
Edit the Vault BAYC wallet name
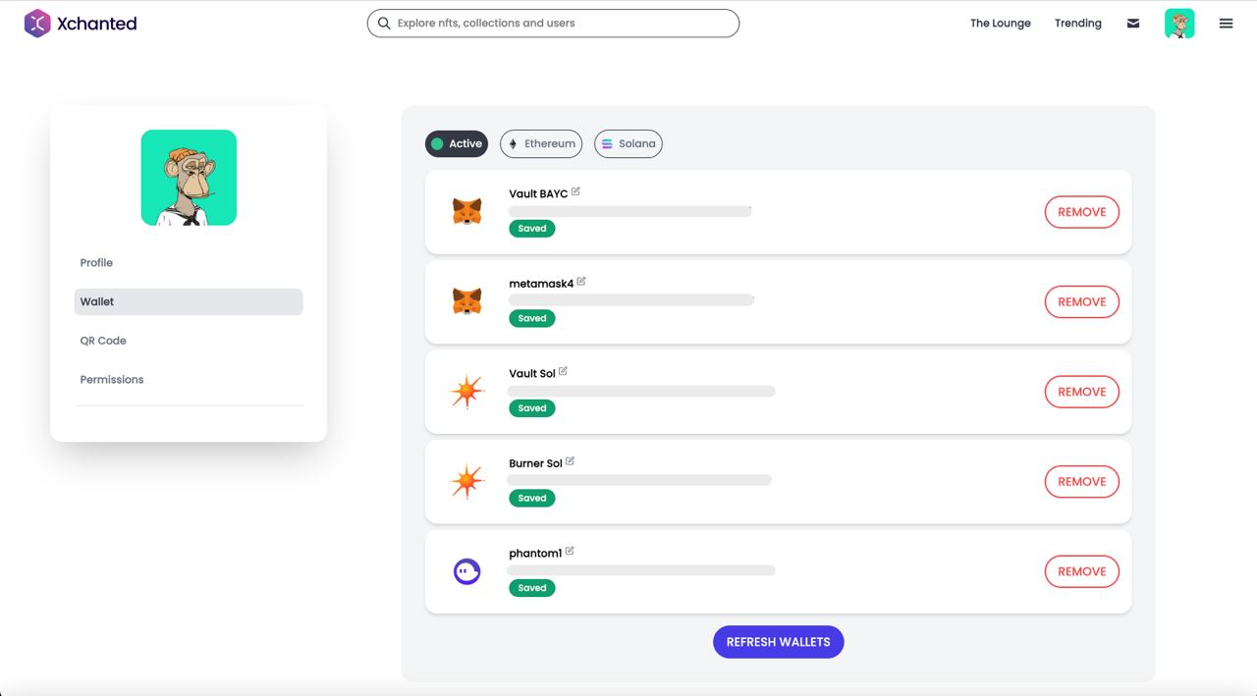tap(575, 191)
